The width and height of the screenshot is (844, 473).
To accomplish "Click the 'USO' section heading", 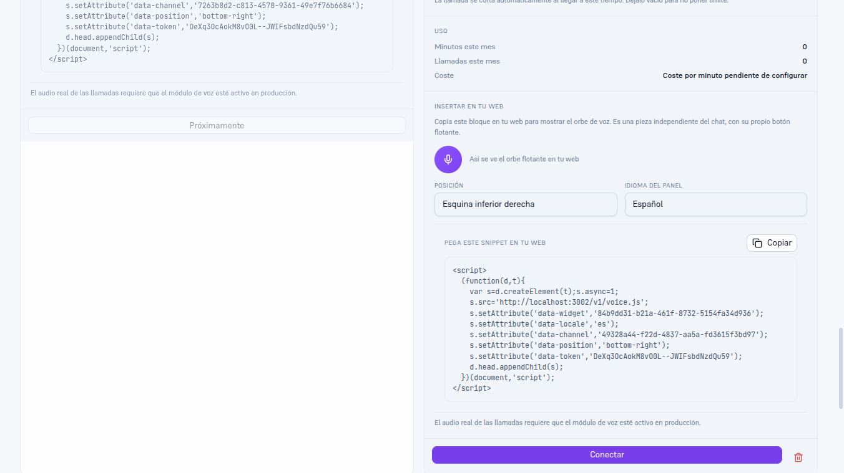I will click(441, 31).
